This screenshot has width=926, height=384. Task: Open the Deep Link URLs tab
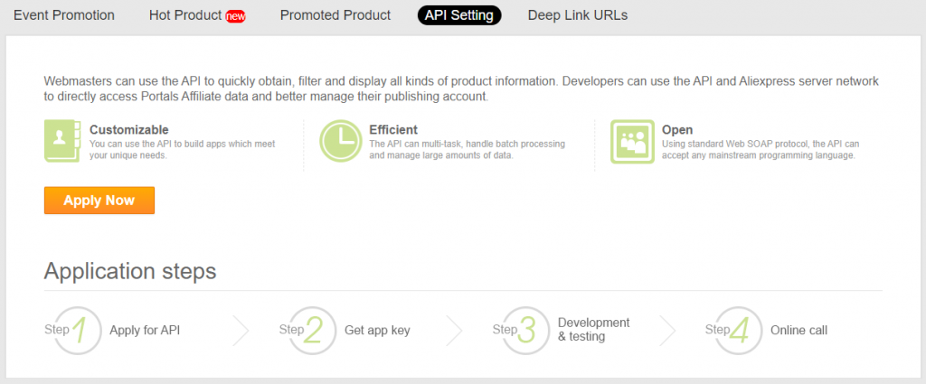pyautogui.click(x=578, y=15)
